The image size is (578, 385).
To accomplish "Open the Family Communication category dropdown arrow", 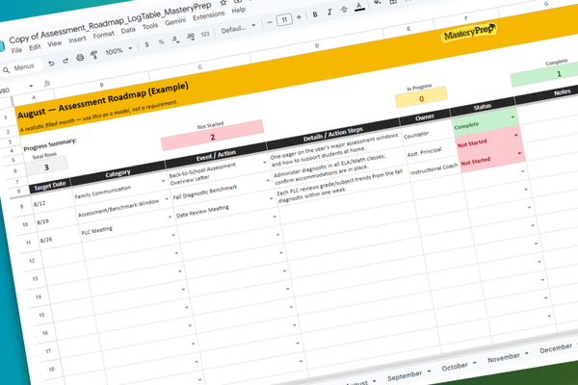I will tap(164, 181).
